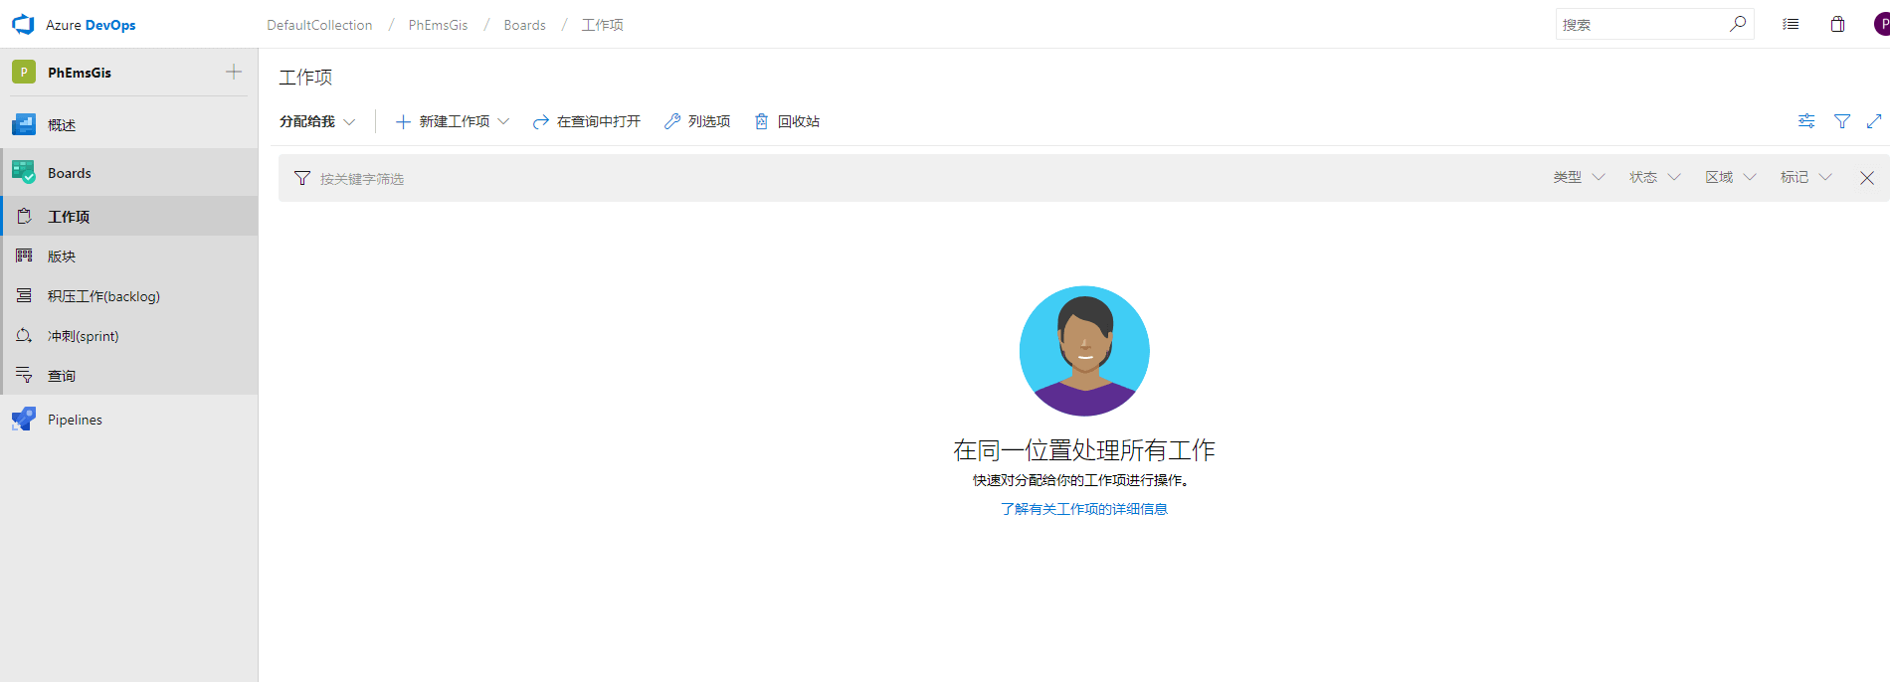Open the 状态 filter dropdown
This screenshot has width=1890, height=682.
coord(1654,177)
